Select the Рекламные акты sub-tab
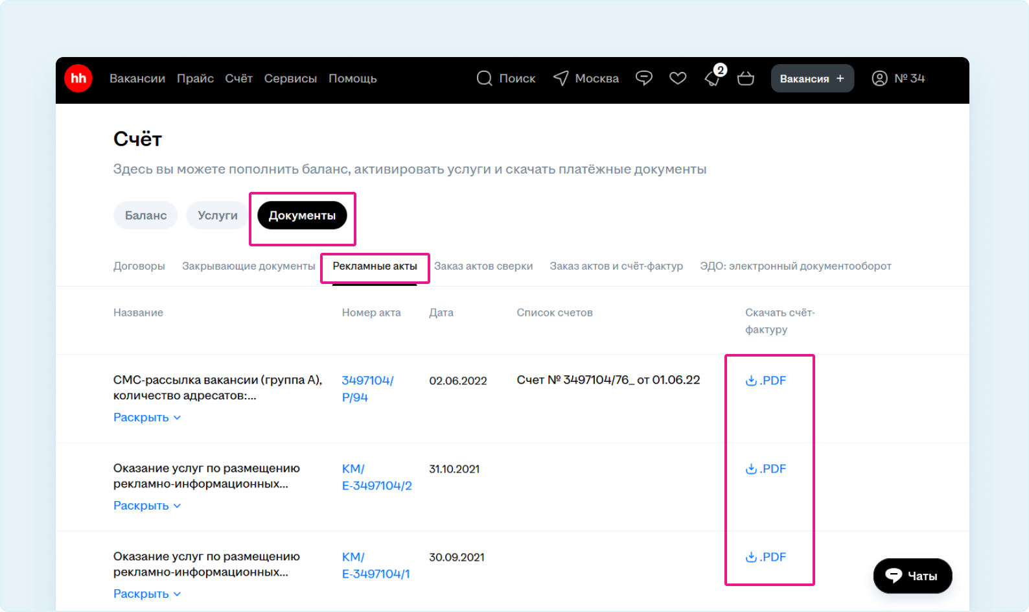The width and height of the screenshot is (1029, 612). (x=375, y=266)
